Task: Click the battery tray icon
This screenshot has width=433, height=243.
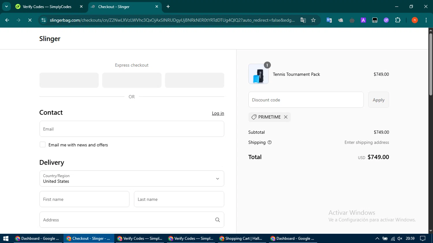Action: (x=385, y=238)
